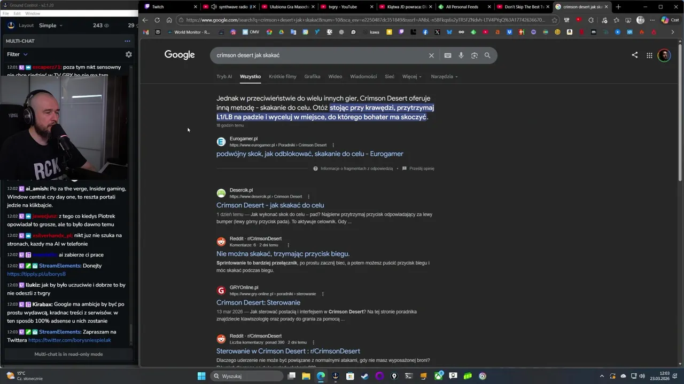Screen dimensions: 684x384
Task: Open the Windows Start menu
Action: tap(201, 376)
